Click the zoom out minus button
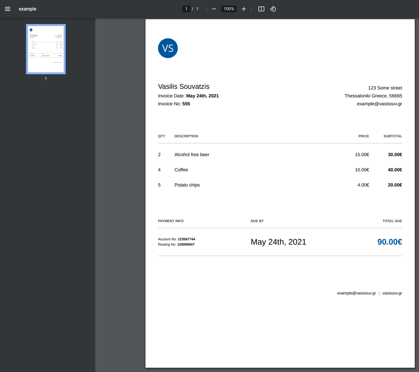Viewport: 419px width, 372px height. tap(214, 9)
